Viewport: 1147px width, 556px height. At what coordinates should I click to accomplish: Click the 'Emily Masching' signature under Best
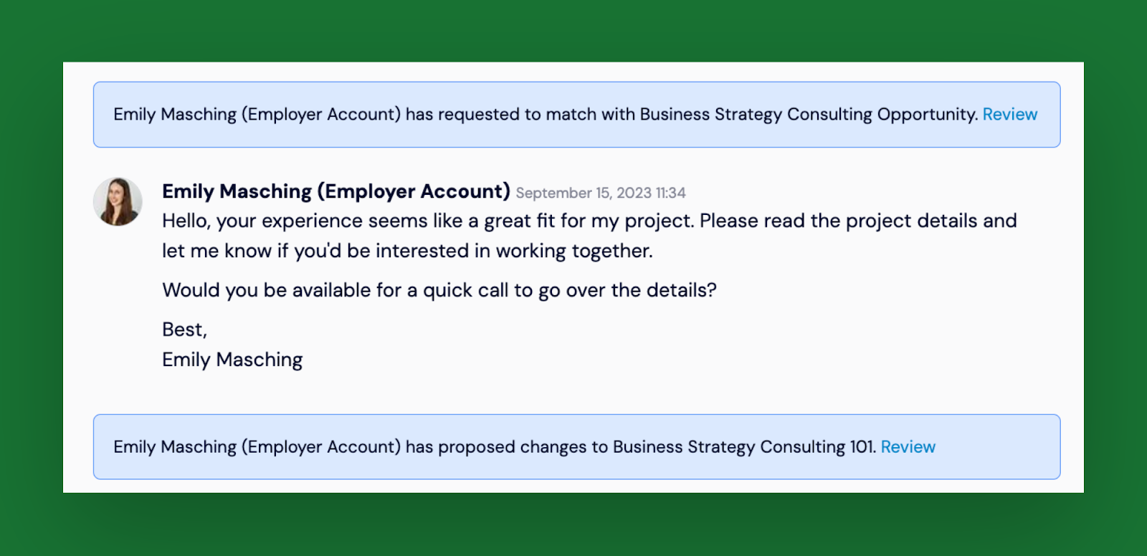[232, 360]
